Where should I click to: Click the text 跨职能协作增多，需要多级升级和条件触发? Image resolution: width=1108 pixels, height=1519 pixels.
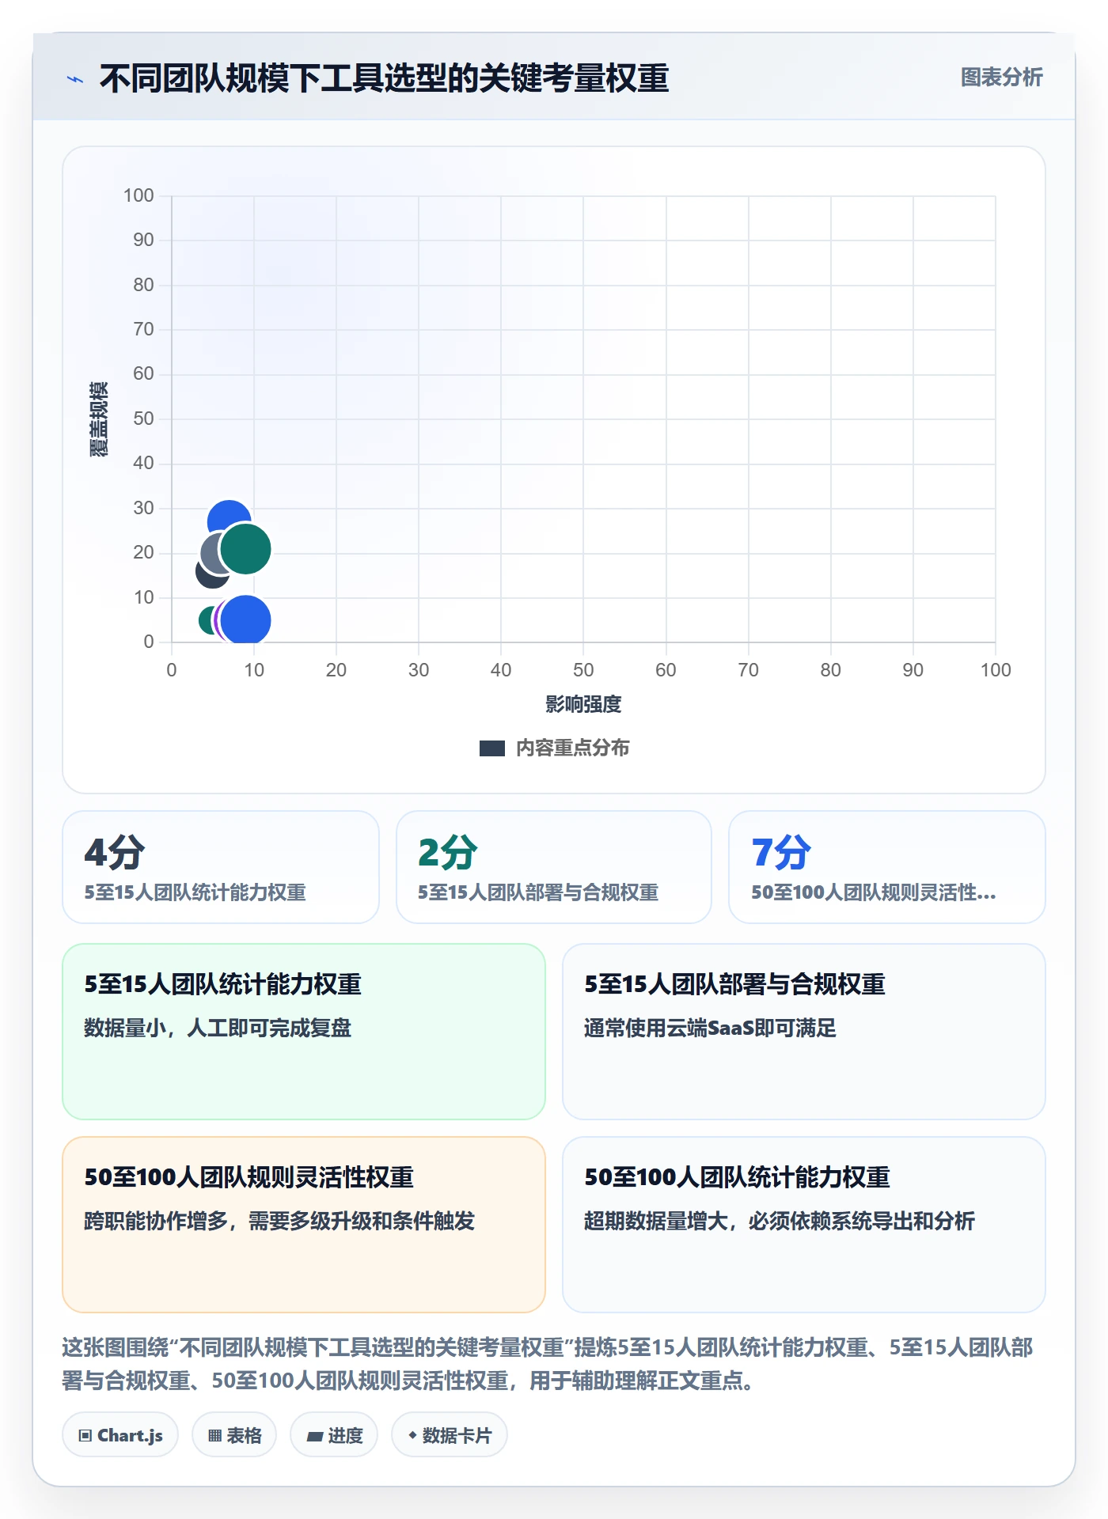pyautogui.click(x=279, y=1221)
